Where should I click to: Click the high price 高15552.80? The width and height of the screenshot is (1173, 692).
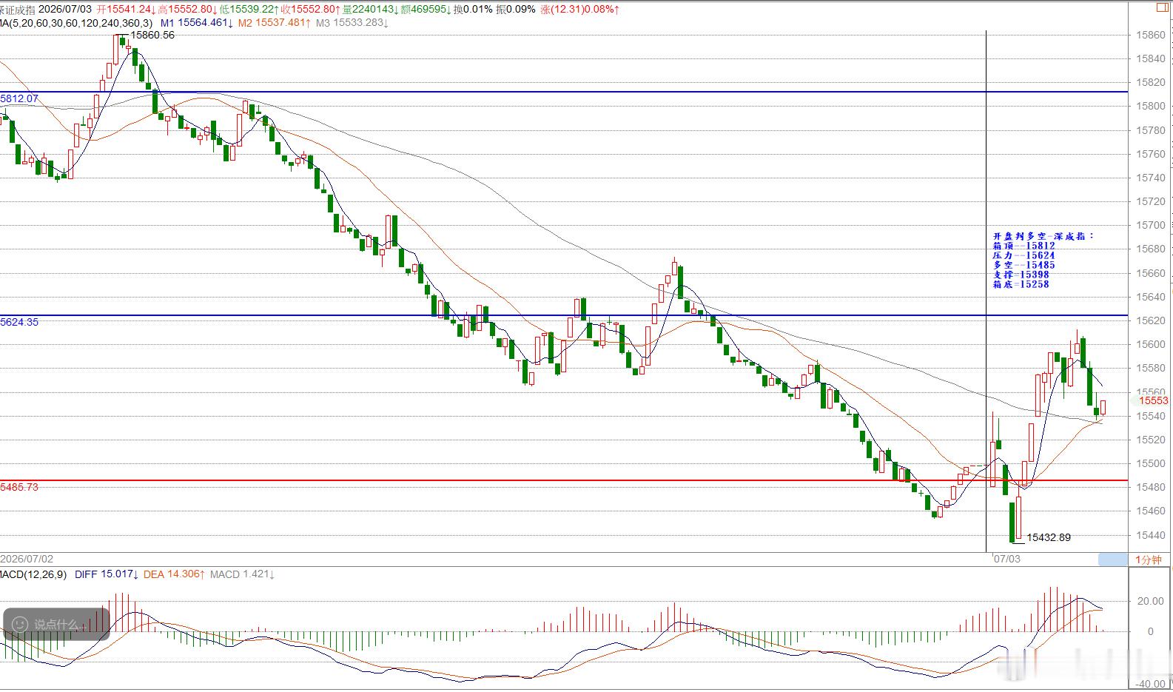[188, 10]
